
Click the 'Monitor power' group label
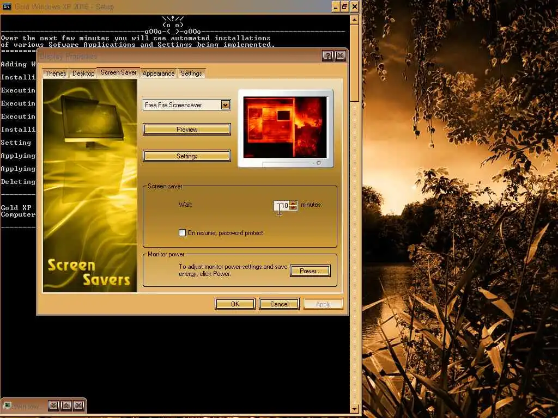click(x=166, y=254)
